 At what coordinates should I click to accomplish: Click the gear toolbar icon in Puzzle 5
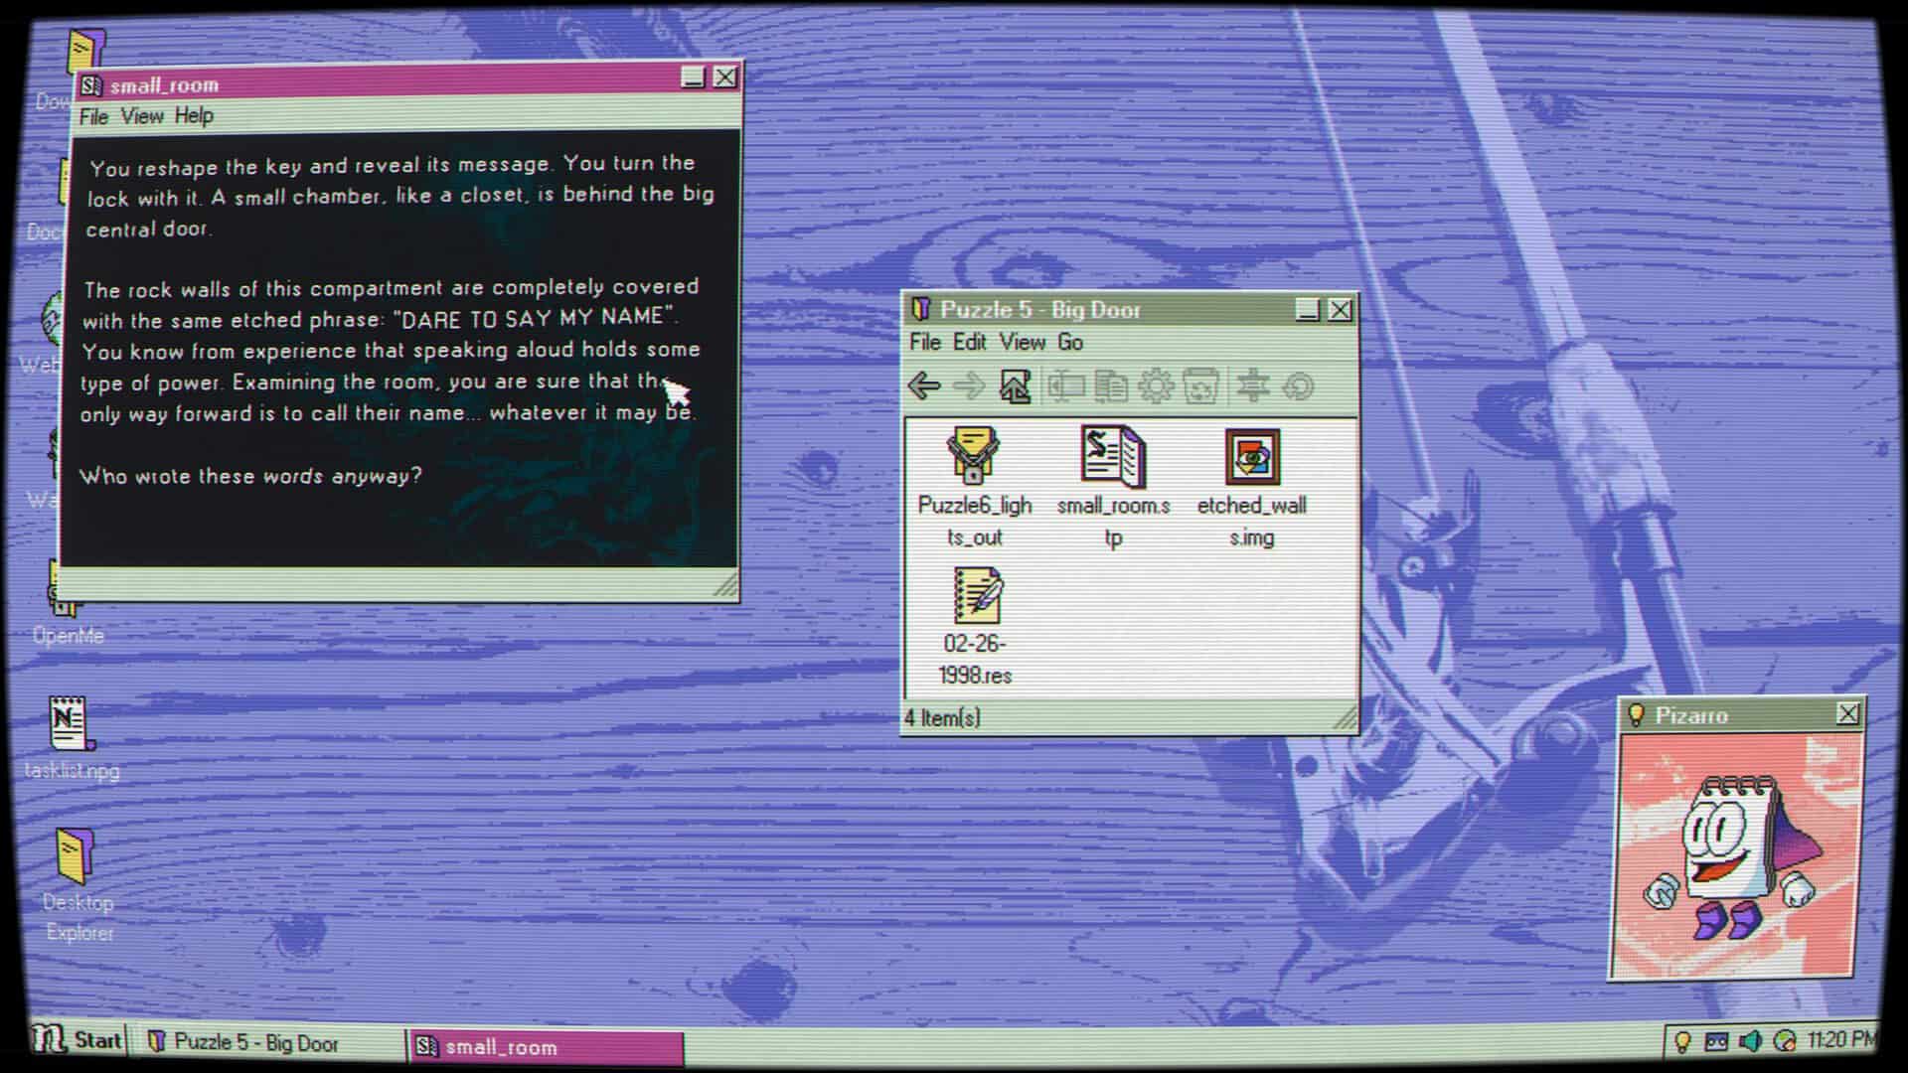point(1156,385)
